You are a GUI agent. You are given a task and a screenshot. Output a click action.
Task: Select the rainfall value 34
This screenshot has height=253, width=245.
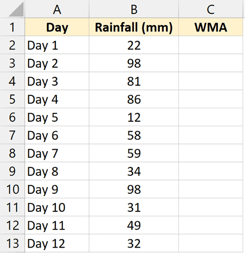tap(134, 171)
